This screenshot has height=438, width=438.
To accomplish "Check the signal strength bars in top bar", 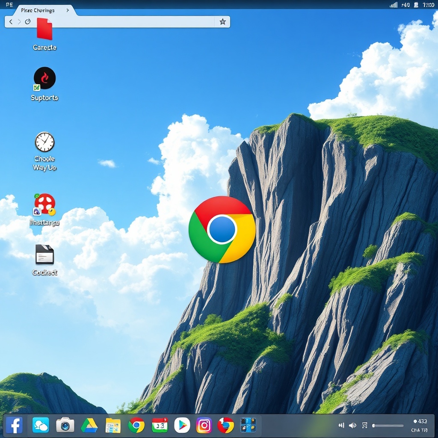I will (x=394, y=5).
